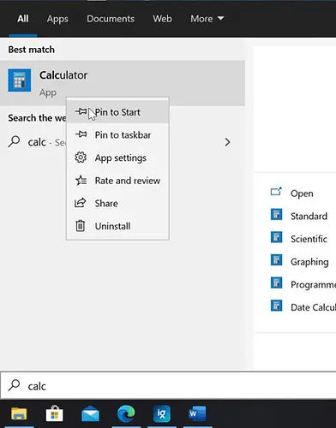Choose Pin to Start from context menu
Image resolution: width=336 pixels, height=428 pixels.
(x=117, y=112)
